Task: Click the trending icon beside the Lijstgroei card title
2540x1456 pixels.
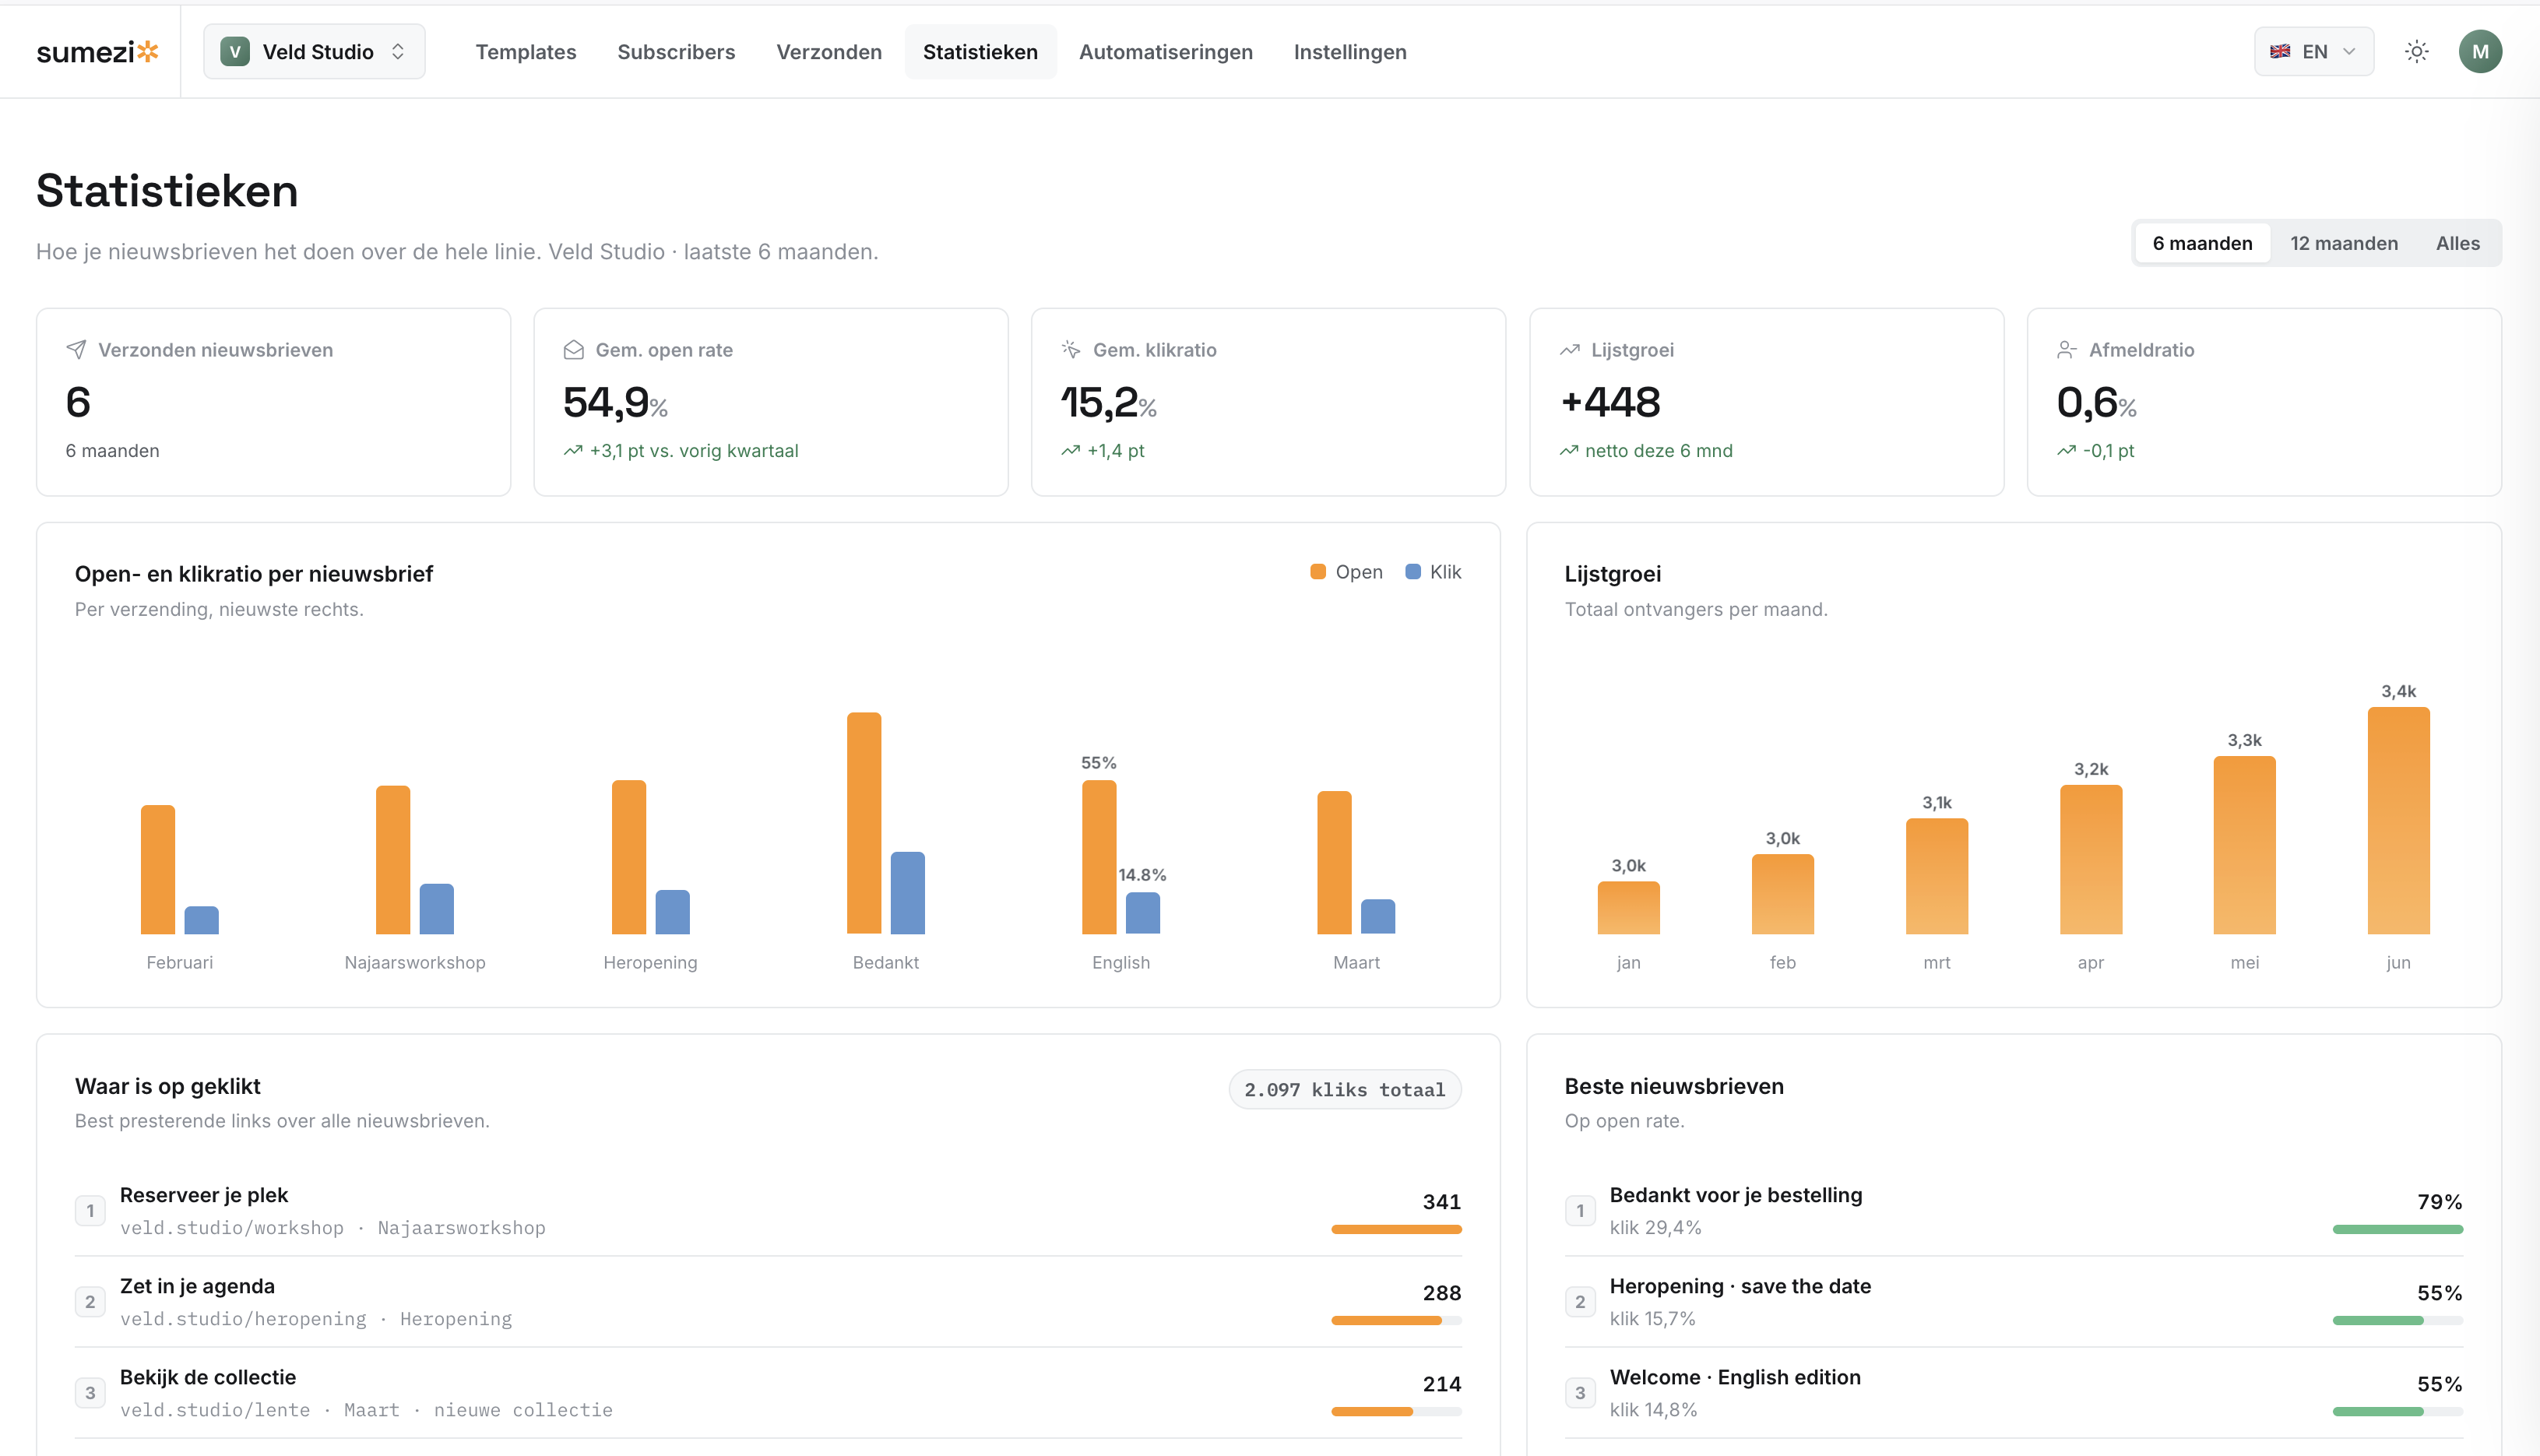Action: coord(1570,350)
